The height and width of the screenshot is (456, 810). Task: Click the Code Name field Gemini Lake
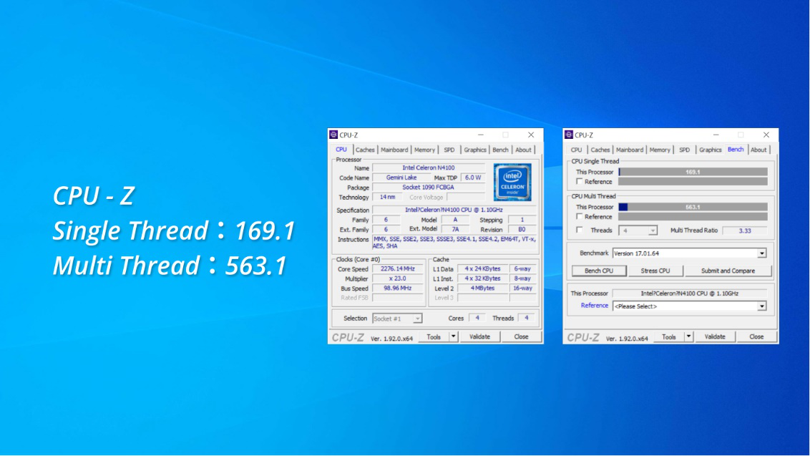(x=401, y=178)
